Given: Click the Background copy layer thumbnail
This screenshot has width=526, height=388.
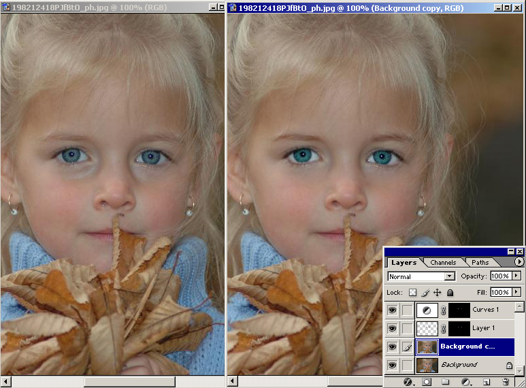Looking at the screenshot, I should pos(427,347).
